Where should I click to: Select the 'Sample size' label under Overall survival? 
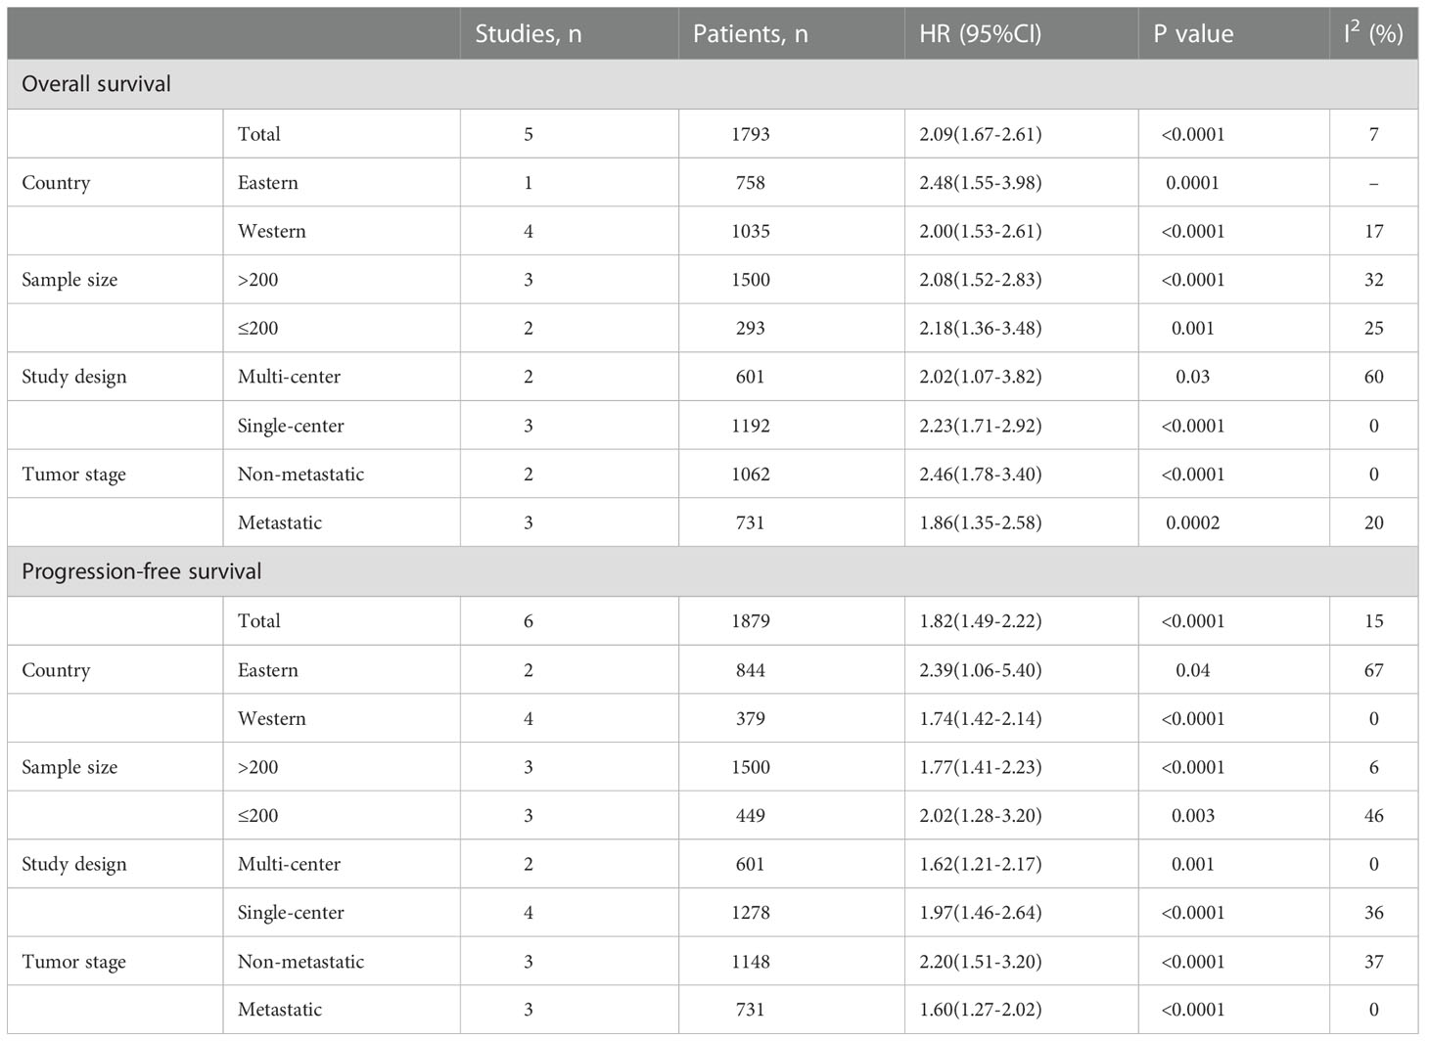click(69, 280)
